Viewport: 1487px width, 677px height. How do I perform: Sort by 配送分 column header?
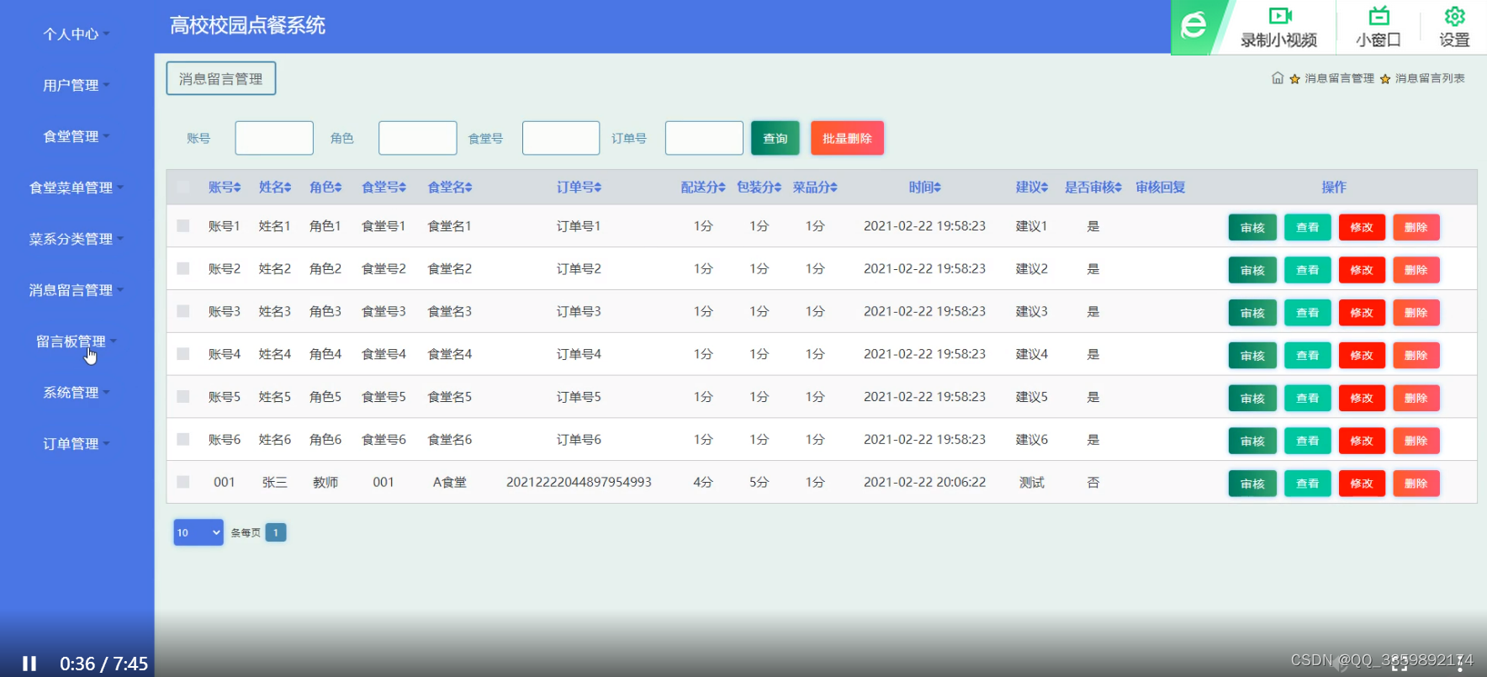[x=703, y=188]
